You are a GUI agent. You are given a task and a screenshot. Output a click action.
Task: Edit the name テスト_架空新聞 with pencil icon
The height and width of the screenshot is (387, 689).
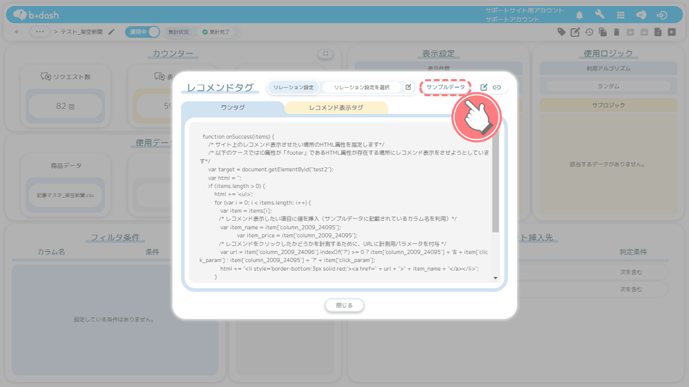(111, 32)
